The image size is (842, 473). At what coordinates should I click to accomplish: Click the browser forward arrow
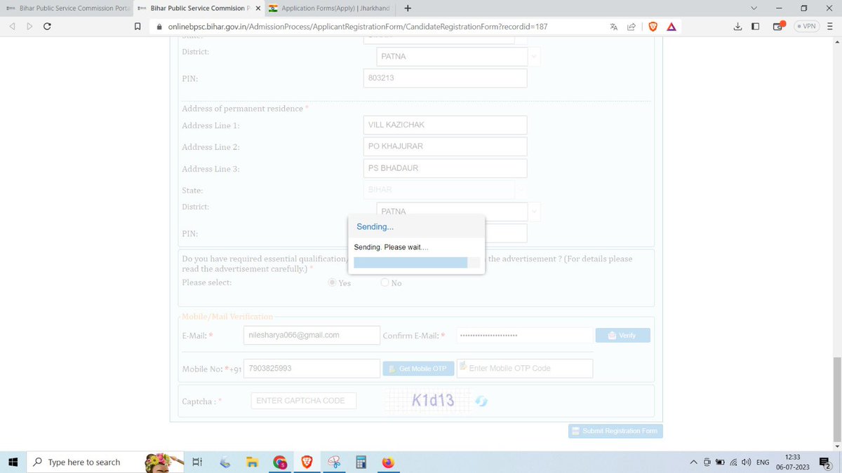coord(29,27)
